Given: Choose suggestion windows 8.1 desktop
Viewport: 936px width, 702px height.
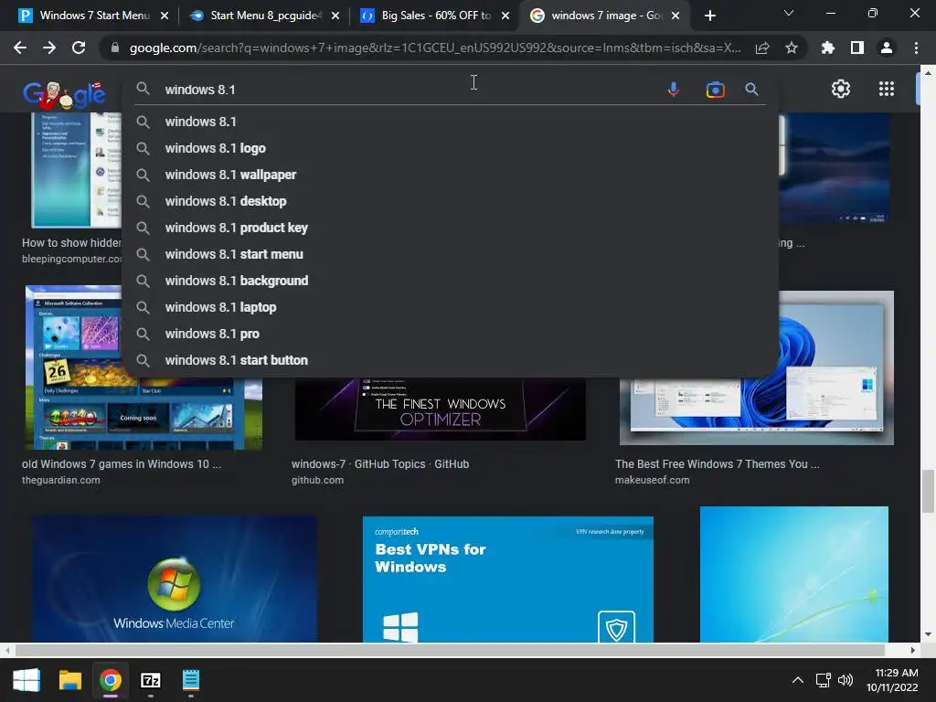Looking at the screenshot, I should 450,201.
